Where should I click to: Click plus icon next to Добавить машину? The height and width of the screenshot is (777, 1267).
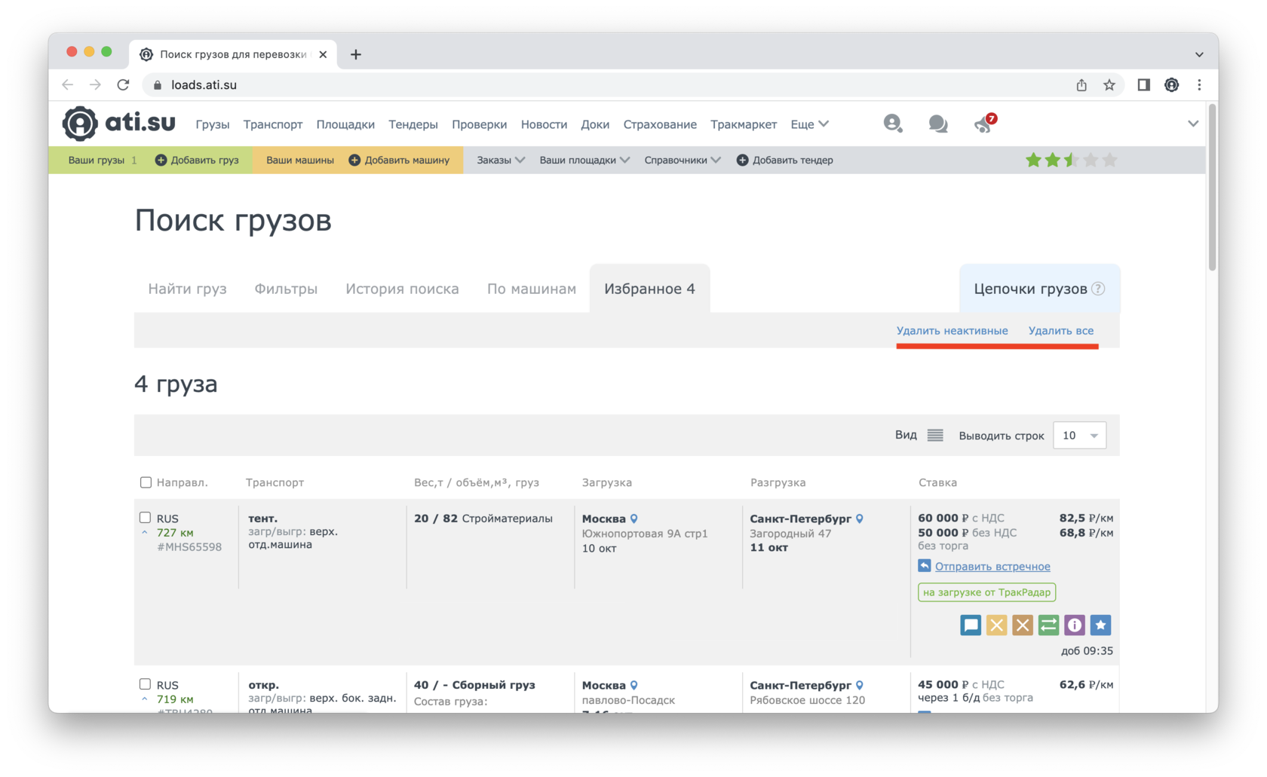(354, 160)
